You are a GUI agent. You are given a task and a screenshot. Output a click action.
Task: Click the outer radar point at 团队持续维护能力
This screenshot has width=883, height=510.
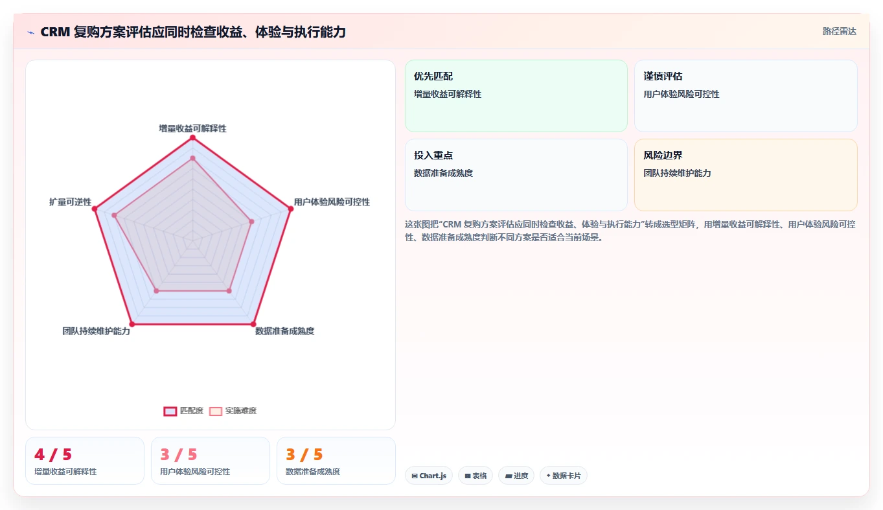pyautogui.click(x=132, y=323)
